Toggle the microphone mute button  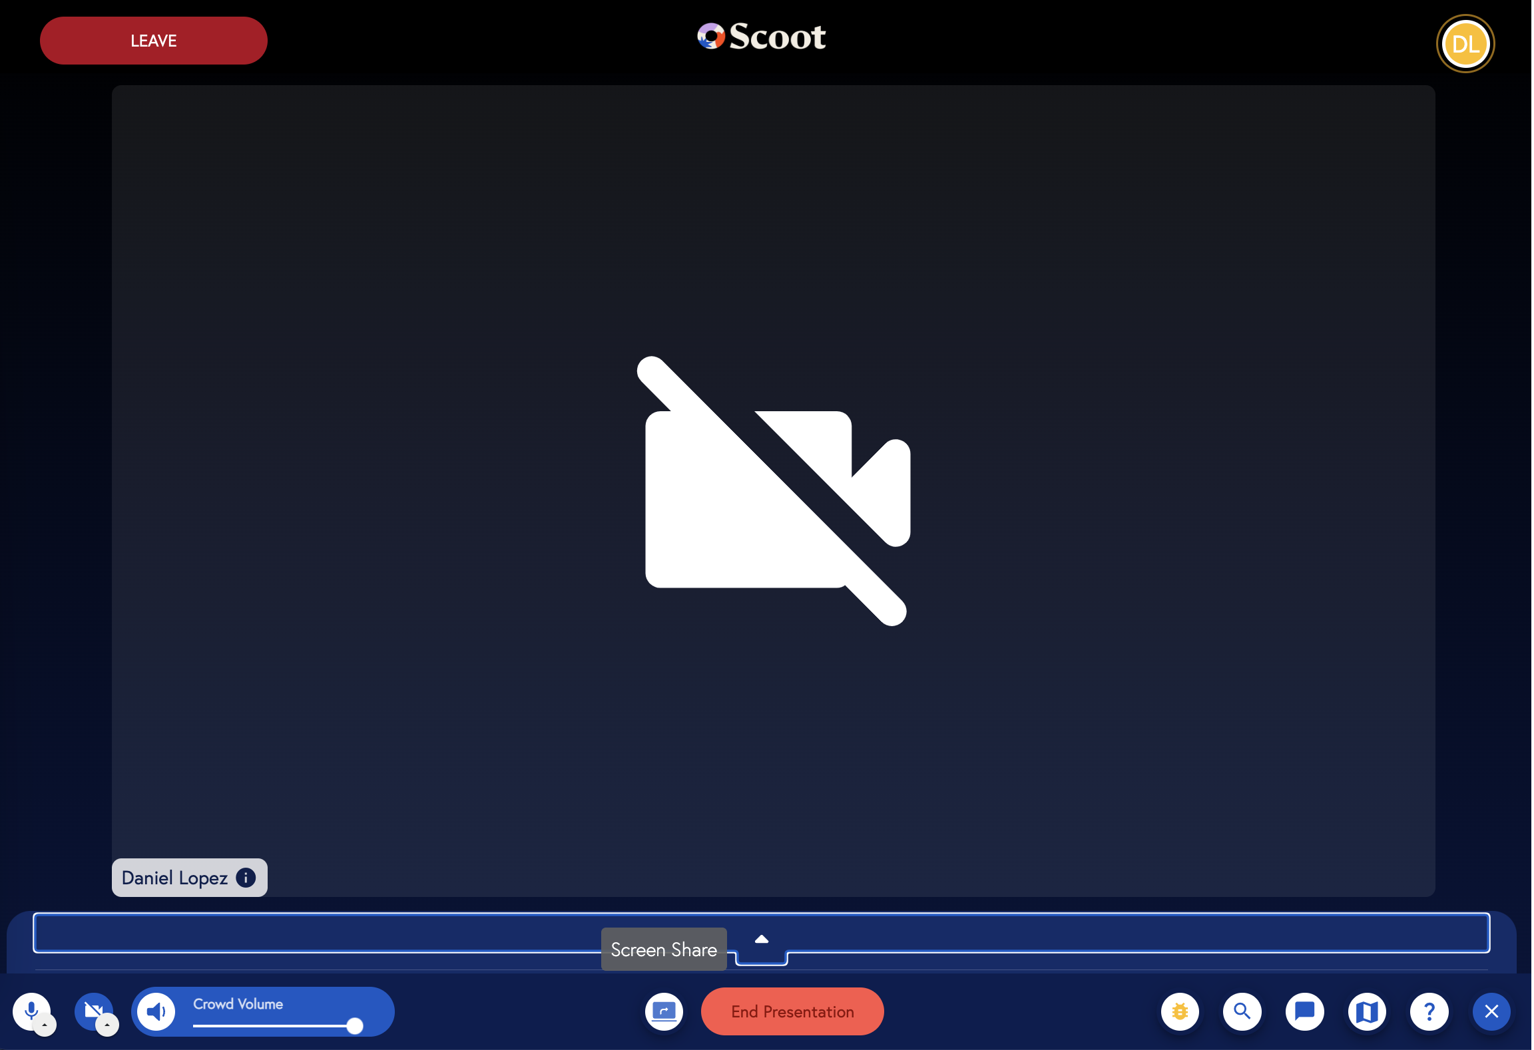pos(31,1011)
